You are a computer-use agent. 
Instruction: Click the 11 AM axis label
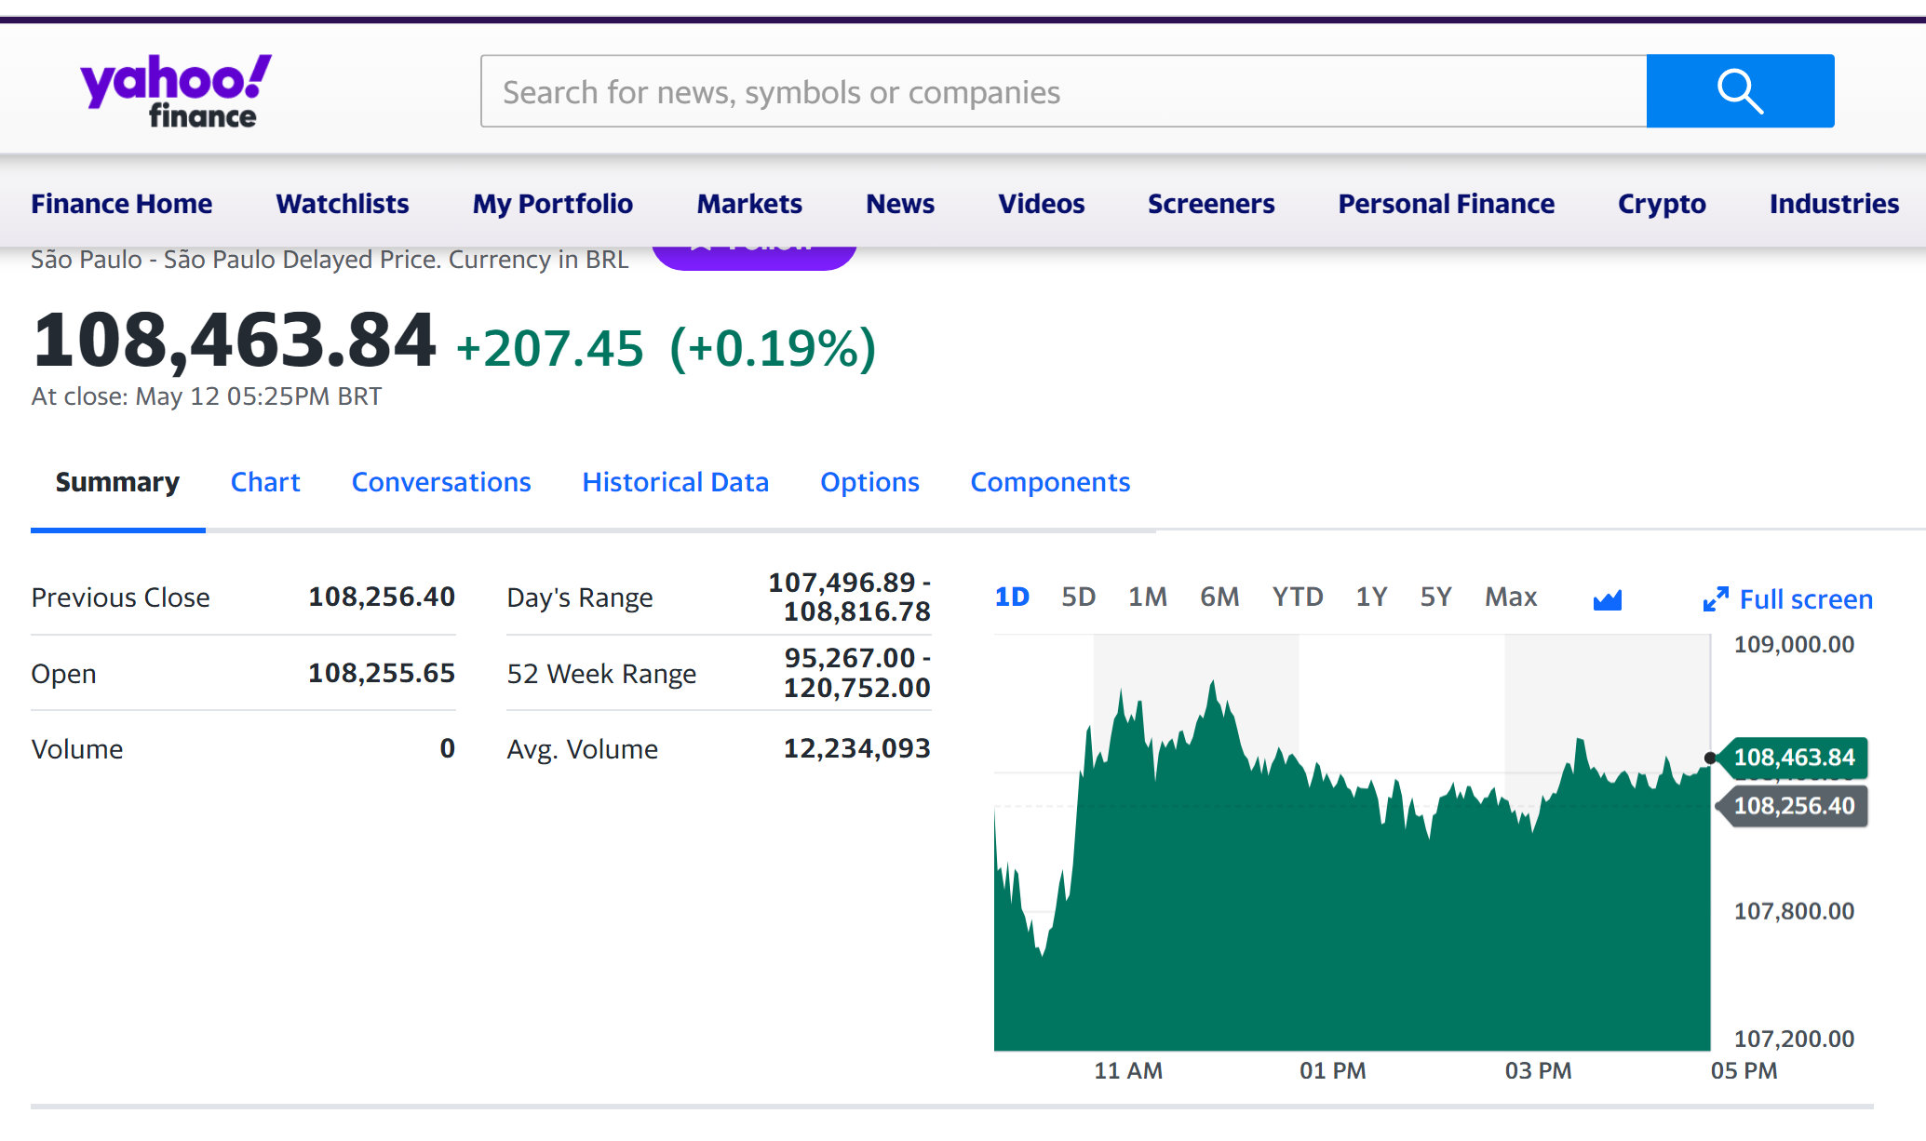tap(1128, 1071)
